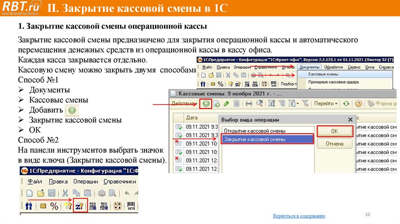
Task: Click the Paste clipboard icon in lower 1C window
Action: click(x=87, y=193)
